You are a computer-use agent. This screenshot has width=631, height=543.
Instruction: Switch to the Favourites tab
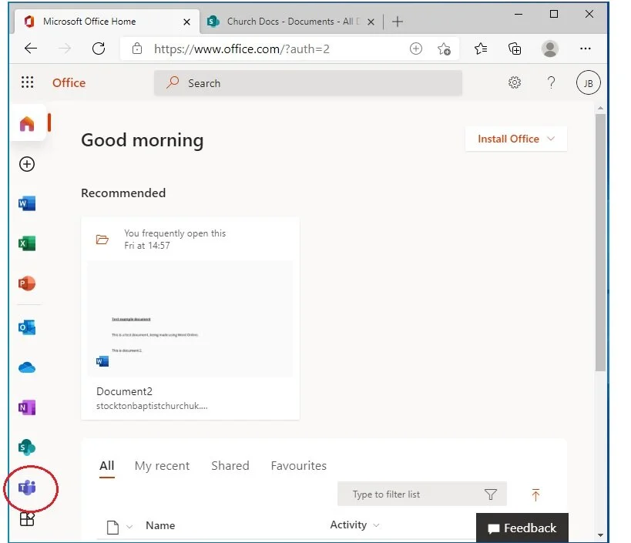coord(299,466)
